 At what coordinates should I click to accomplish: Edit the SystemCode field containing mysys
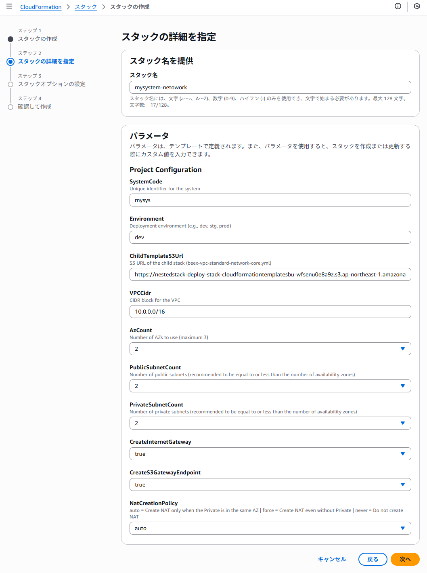pos(270,200)
